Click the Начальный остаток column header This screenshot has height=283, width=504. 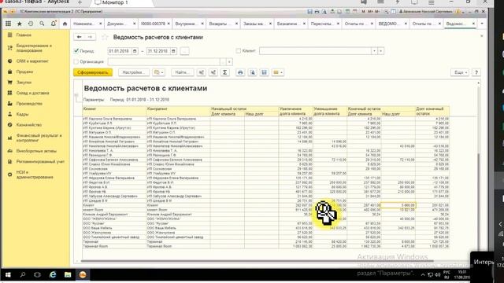[x=244, y=108]
